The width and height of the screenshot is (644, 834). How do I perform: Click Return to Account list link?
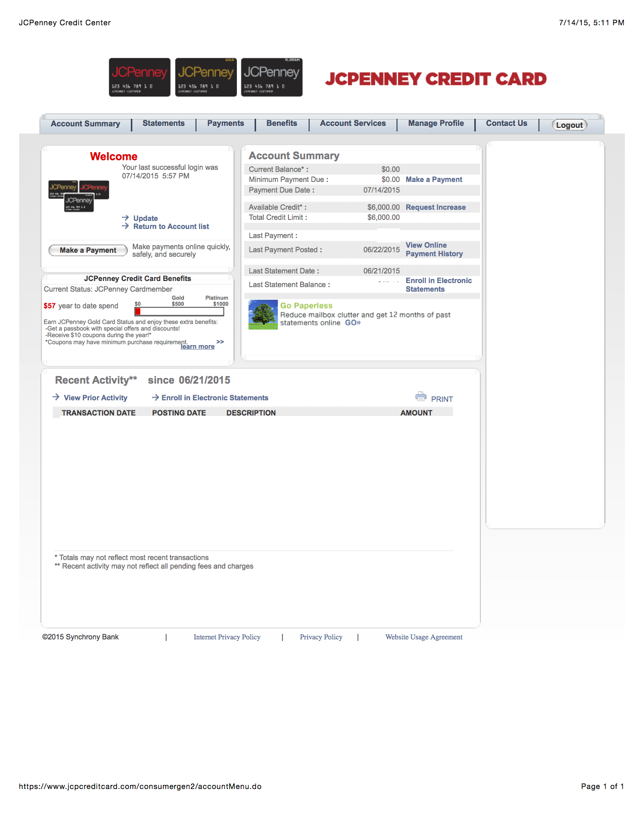point(171,226)
